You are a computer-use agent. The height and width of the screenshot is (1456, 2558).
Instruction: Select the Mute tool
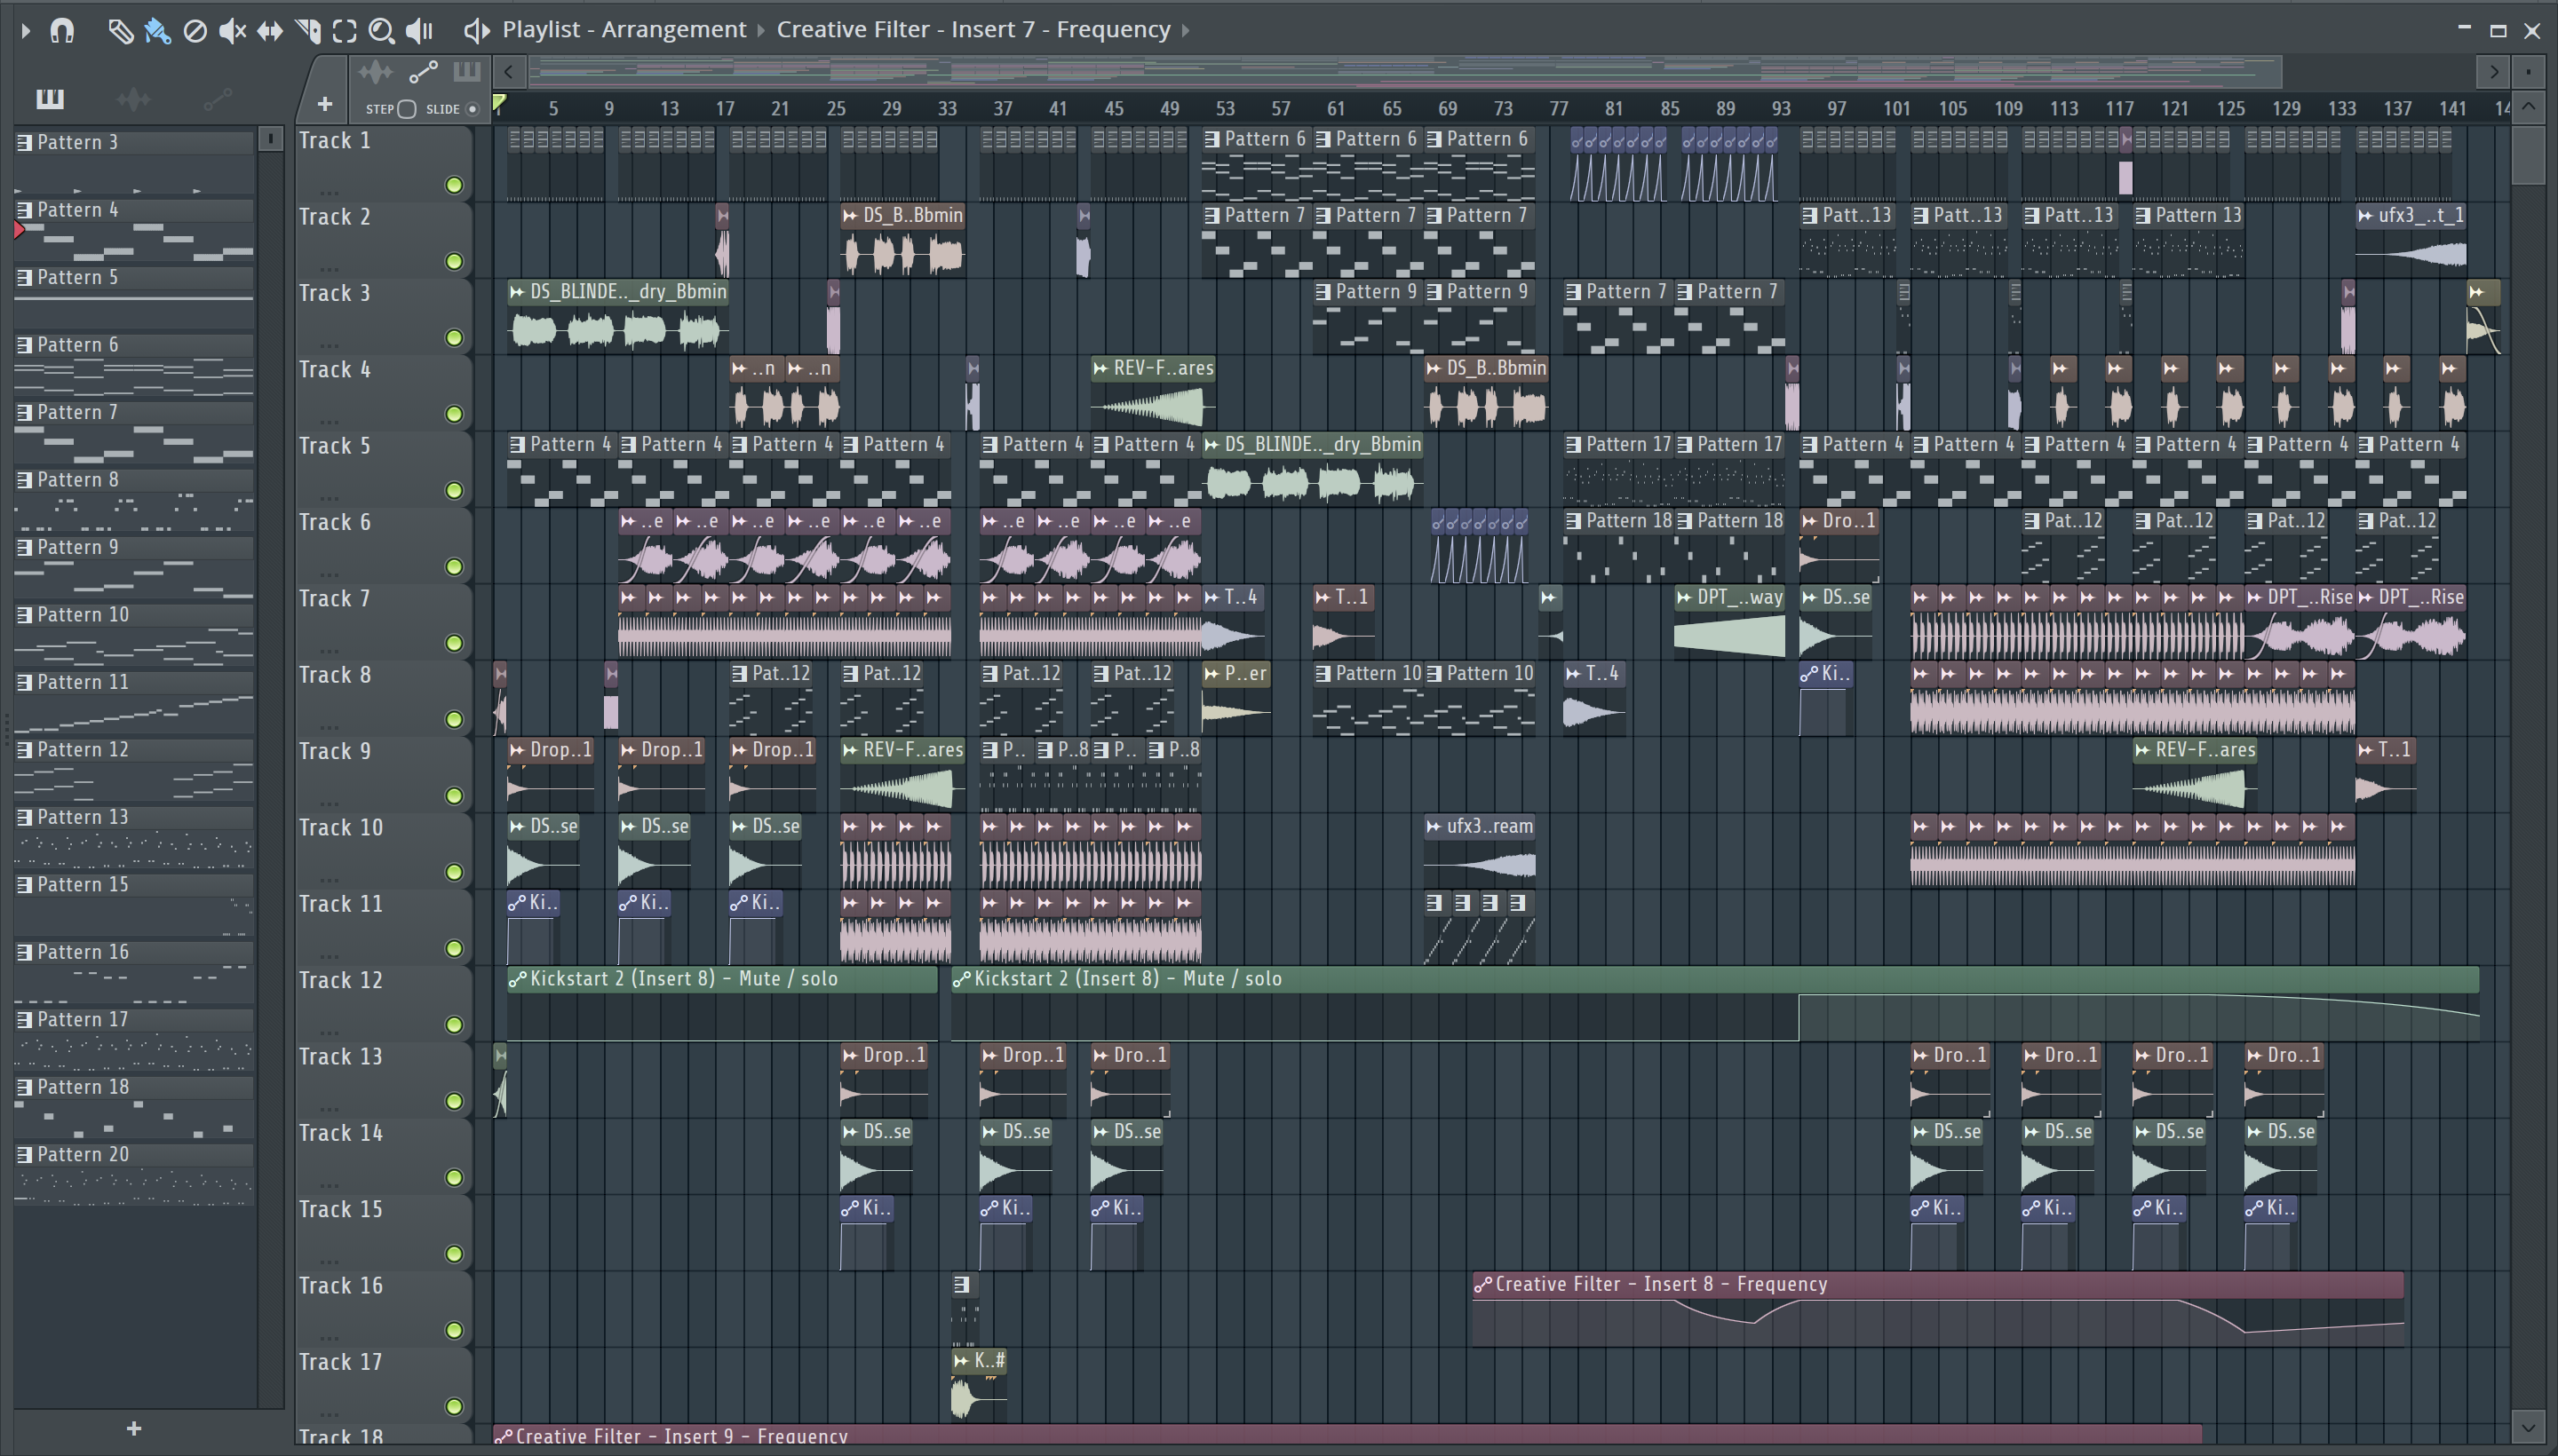[232, 31]
